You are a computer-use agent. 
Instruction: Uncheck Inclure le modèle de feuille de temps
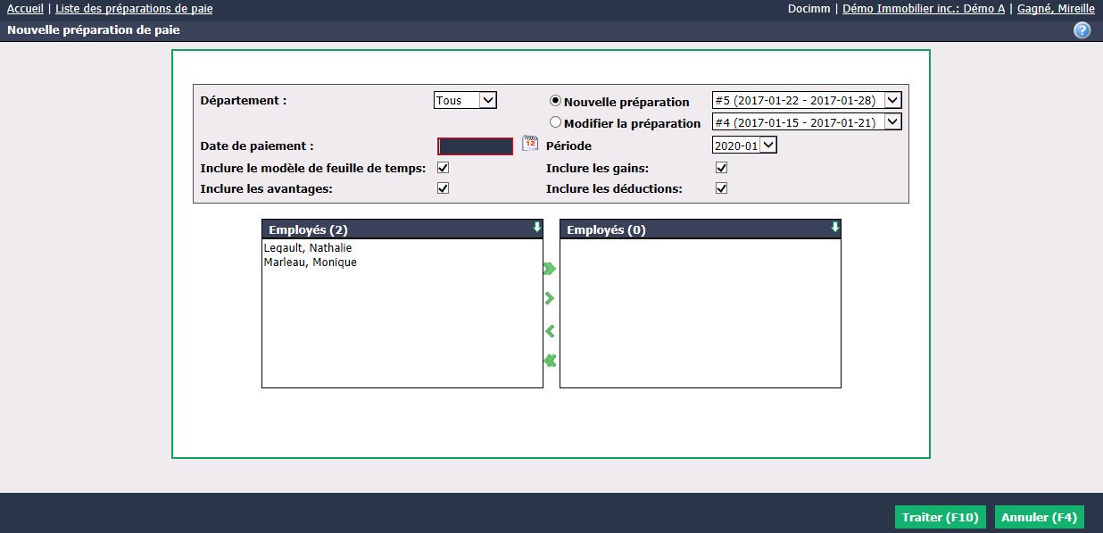443,168
